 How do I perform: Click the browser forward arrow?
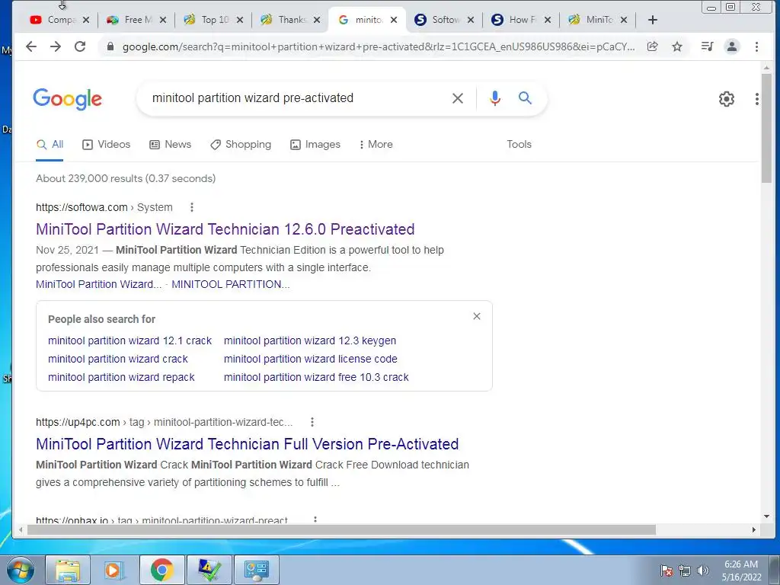tap(55, 46)
